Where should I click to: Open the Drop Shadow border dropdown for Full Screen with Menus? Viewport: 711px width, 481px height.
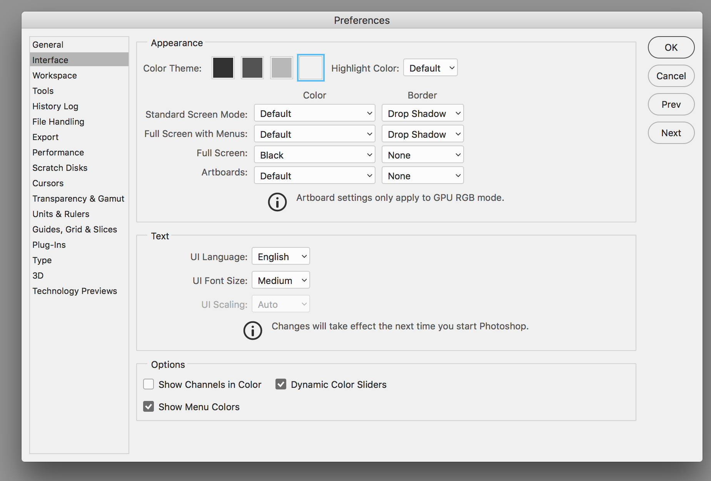[x=422, y=134]
